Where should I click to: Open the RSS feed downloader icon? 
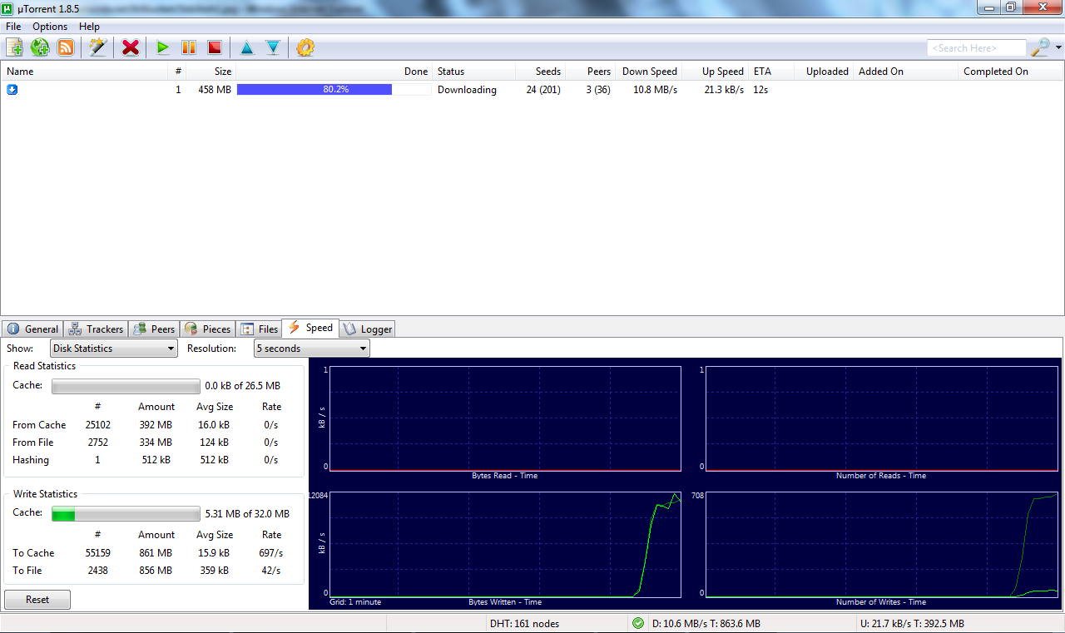coord(66,47)
